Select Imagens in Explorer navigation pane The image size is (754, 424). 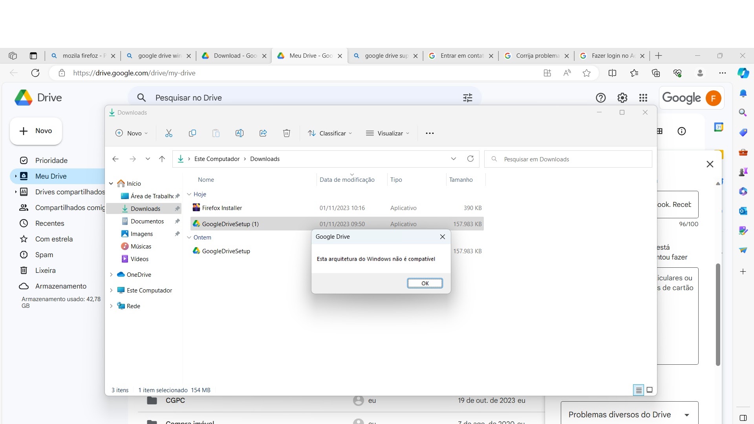(x=141, y=234)
